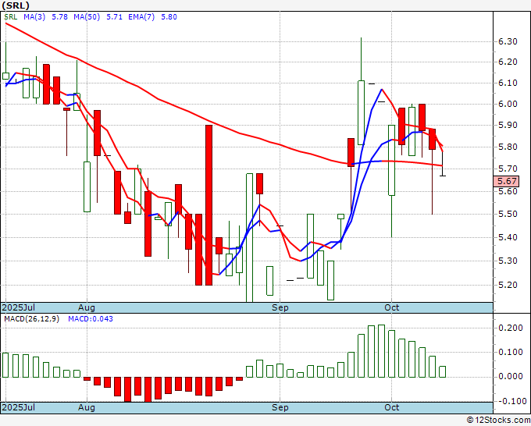Click the highlighted current price 5.67
Image resolution: width=531 pixels, height=426 pixels.
pos(506,181)
